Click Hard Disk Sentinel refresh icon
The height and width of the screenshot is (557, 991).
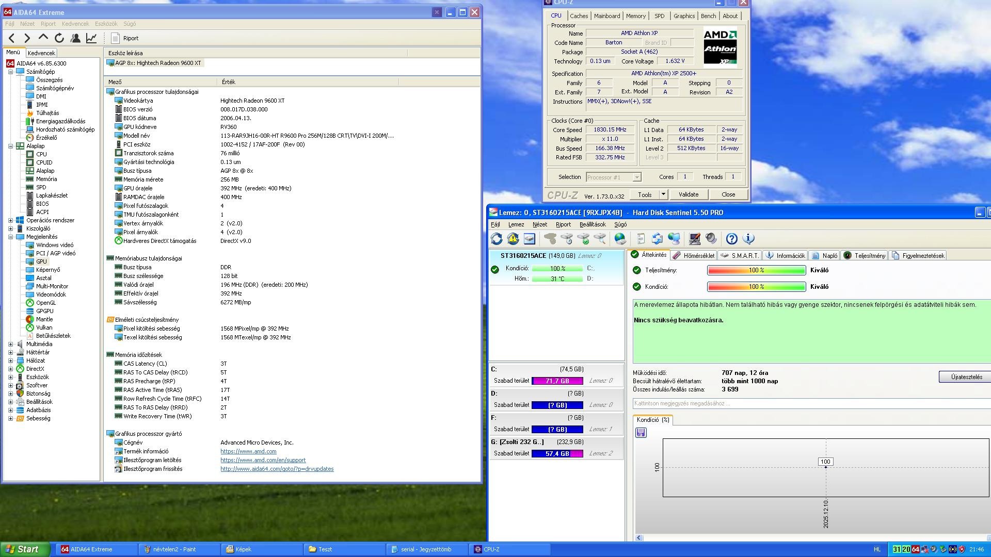tap(497, 239)
